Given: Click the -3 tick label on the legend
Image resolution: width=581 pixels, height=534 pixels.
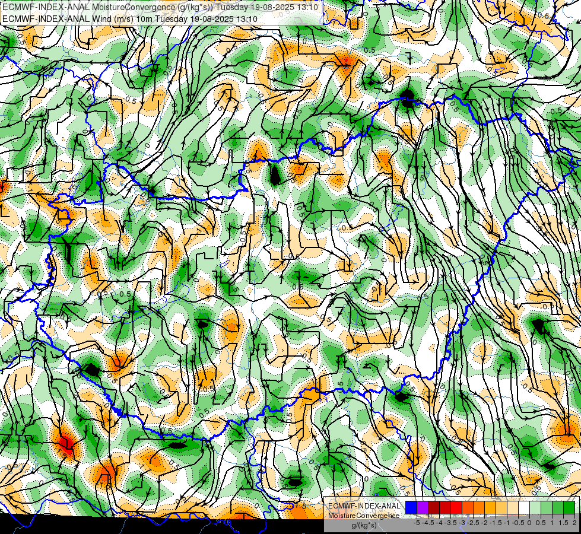Looking at the screenshot, I should tap(462, 523).
